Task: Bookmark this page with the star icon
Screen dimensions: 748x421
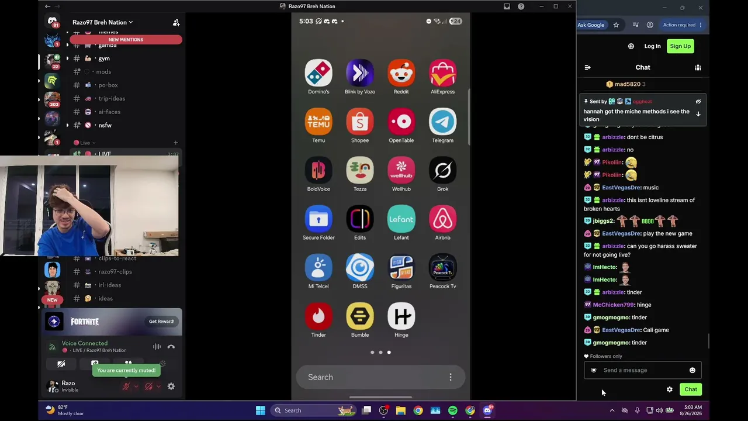Action: click(616, 25)
